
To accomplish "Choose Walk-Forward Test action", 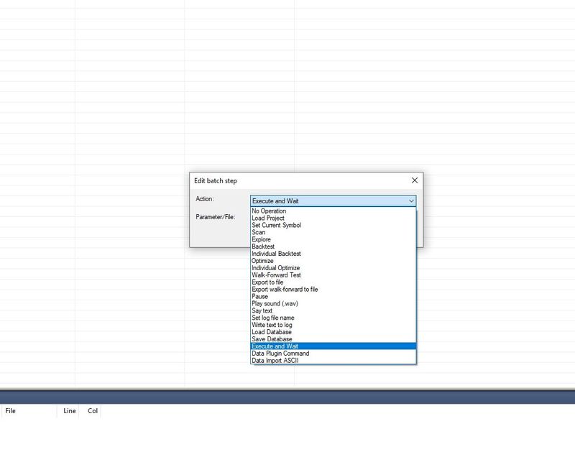I will coord(333,275).
